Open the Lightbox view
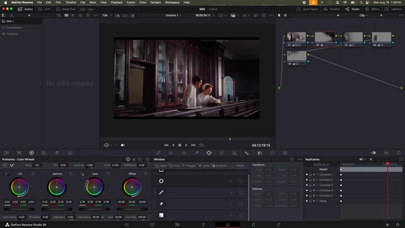This screenshot has width=405, height=228. 393,9
